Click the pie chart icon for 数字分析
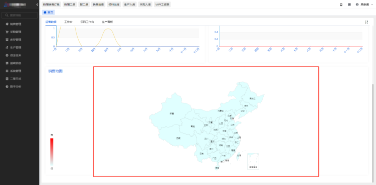 click(7, 86)
